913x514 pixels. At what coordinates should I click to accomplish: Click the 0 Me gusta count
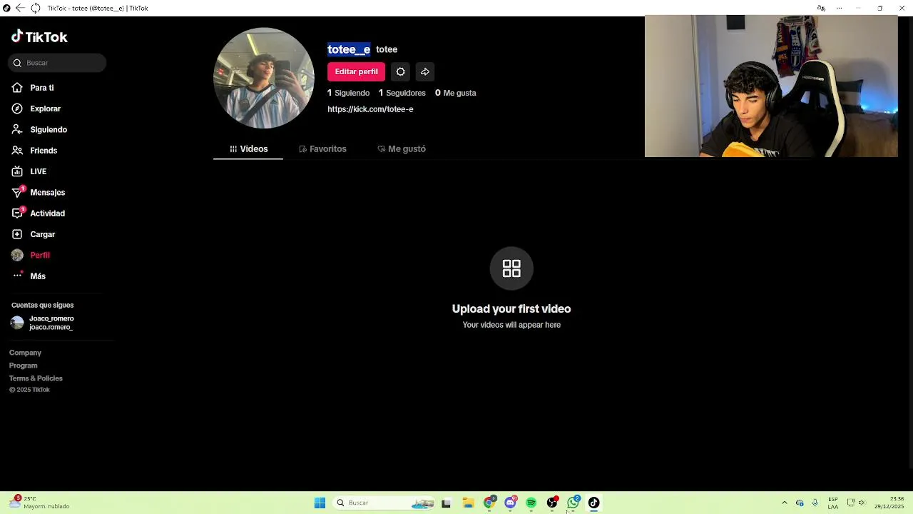point(455,93)
